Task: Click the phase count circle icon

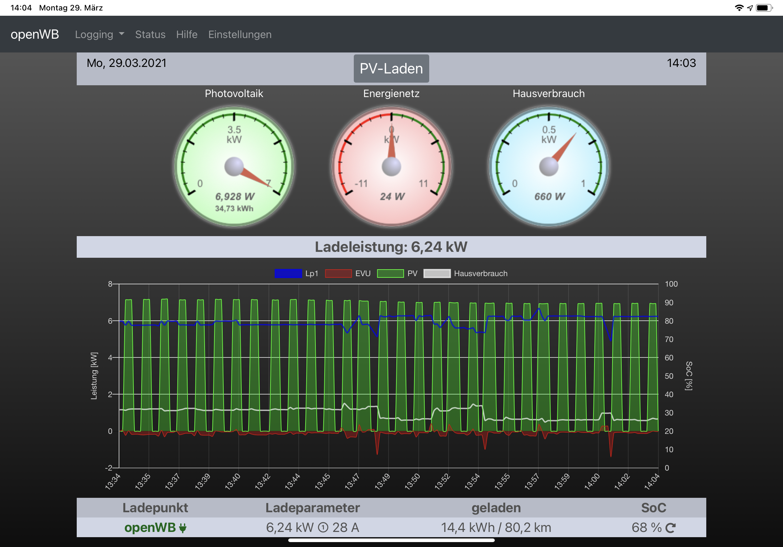Action: tap(323, 528)
